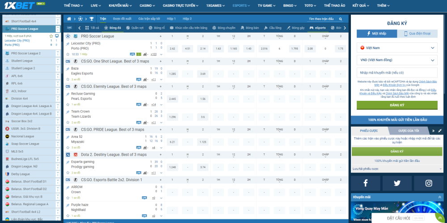Open statistics chart for Team Crown match
Image resolution: width=447 pixels, height=223 pixels.
pyautogui.click(x=145, y=123)
